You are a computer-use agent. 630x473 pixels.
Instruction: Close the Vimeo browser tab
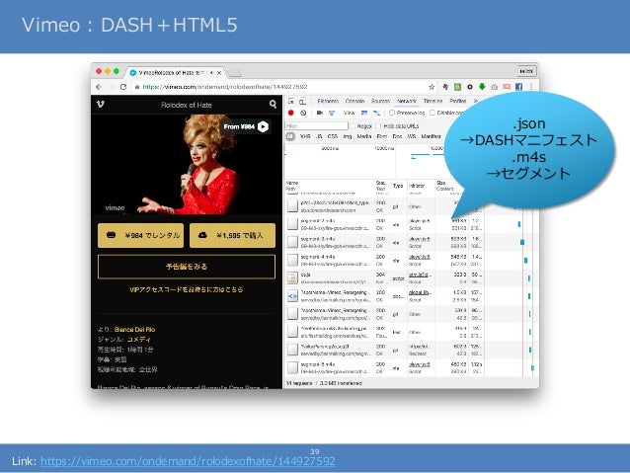pyautogui.click(x=219, y=73)
